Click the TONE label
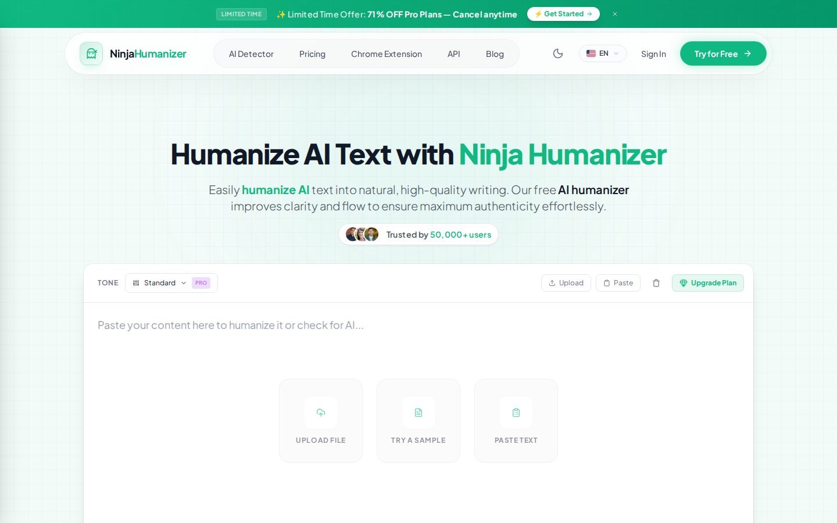This screenshot has width=837, height=523. click(108, 283)
